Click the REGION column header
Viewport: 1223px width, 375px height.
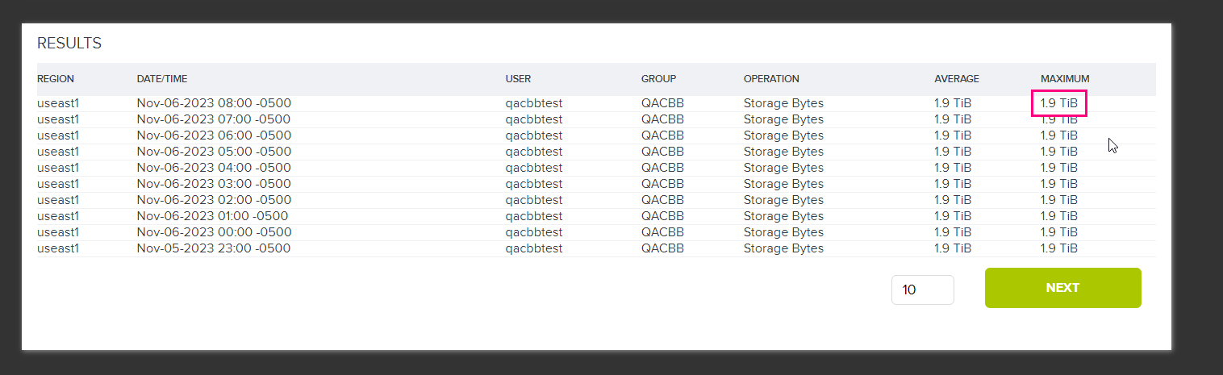point(56,79)
